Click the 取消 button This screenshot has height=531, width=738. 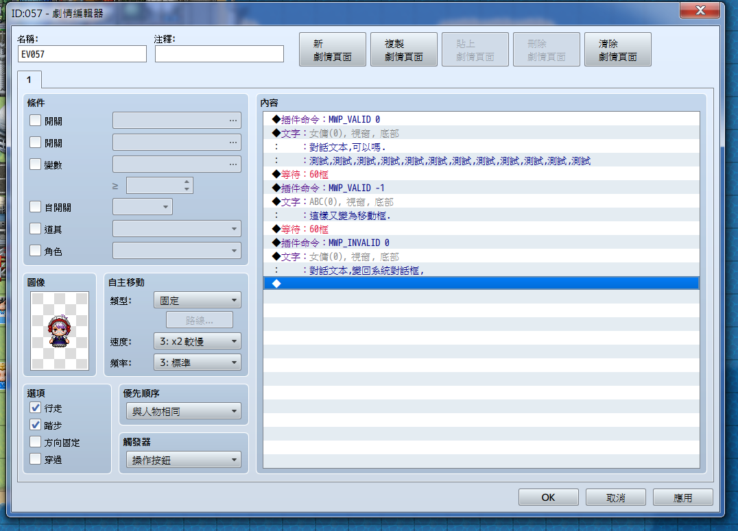(x=616, y=497)
